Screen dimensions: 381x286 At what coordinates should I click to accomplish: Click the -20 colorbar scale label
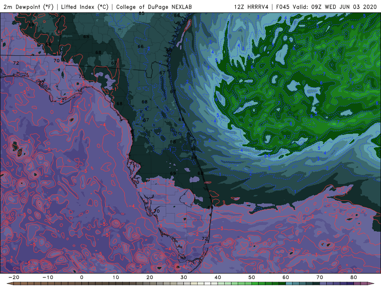14,277
